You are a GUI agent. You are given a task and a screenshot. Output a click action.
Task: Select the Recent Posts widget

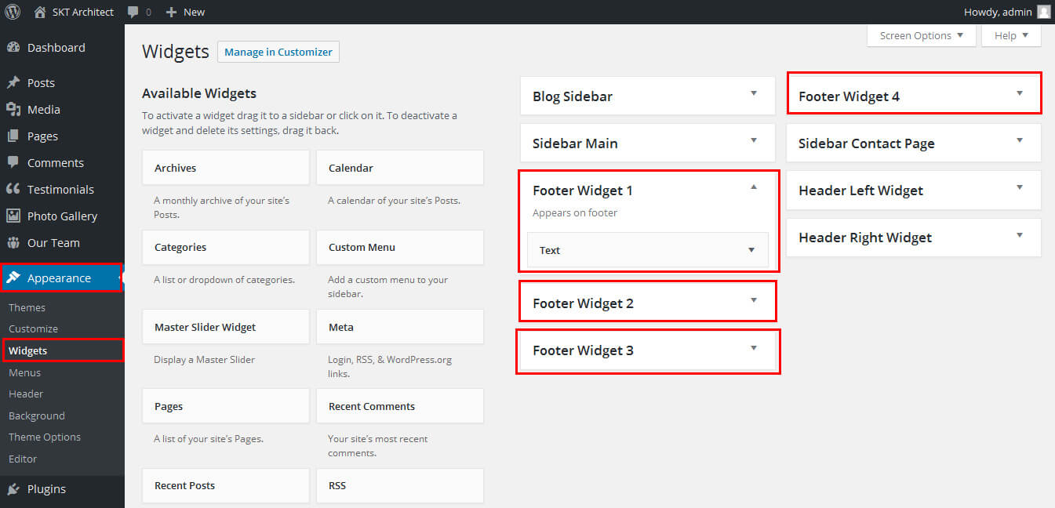(x=226, y=485)
